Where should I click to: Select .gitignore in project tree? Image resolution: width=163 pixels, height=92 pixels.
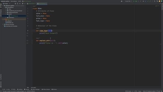[9, 21]
